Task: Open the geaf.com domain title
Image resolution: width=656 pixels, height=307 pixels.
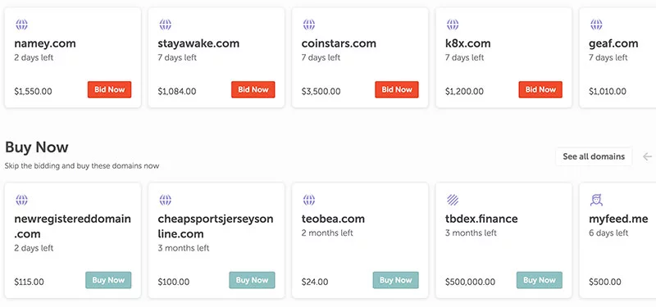Action: pyautogui.click(x=613, y=43)
